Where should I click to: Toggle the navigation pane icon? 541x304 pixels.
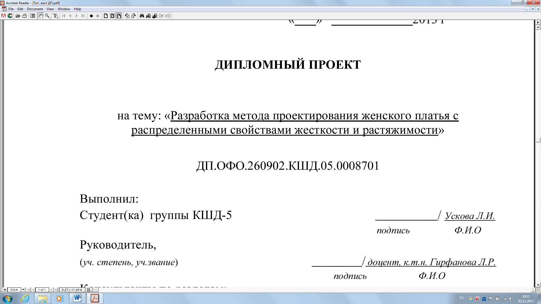(33, 16)
